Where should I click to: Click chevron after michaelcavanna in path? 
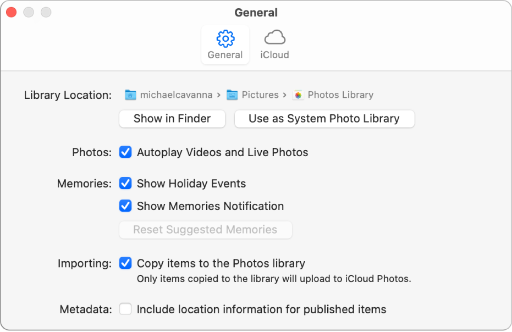point(219,95)
